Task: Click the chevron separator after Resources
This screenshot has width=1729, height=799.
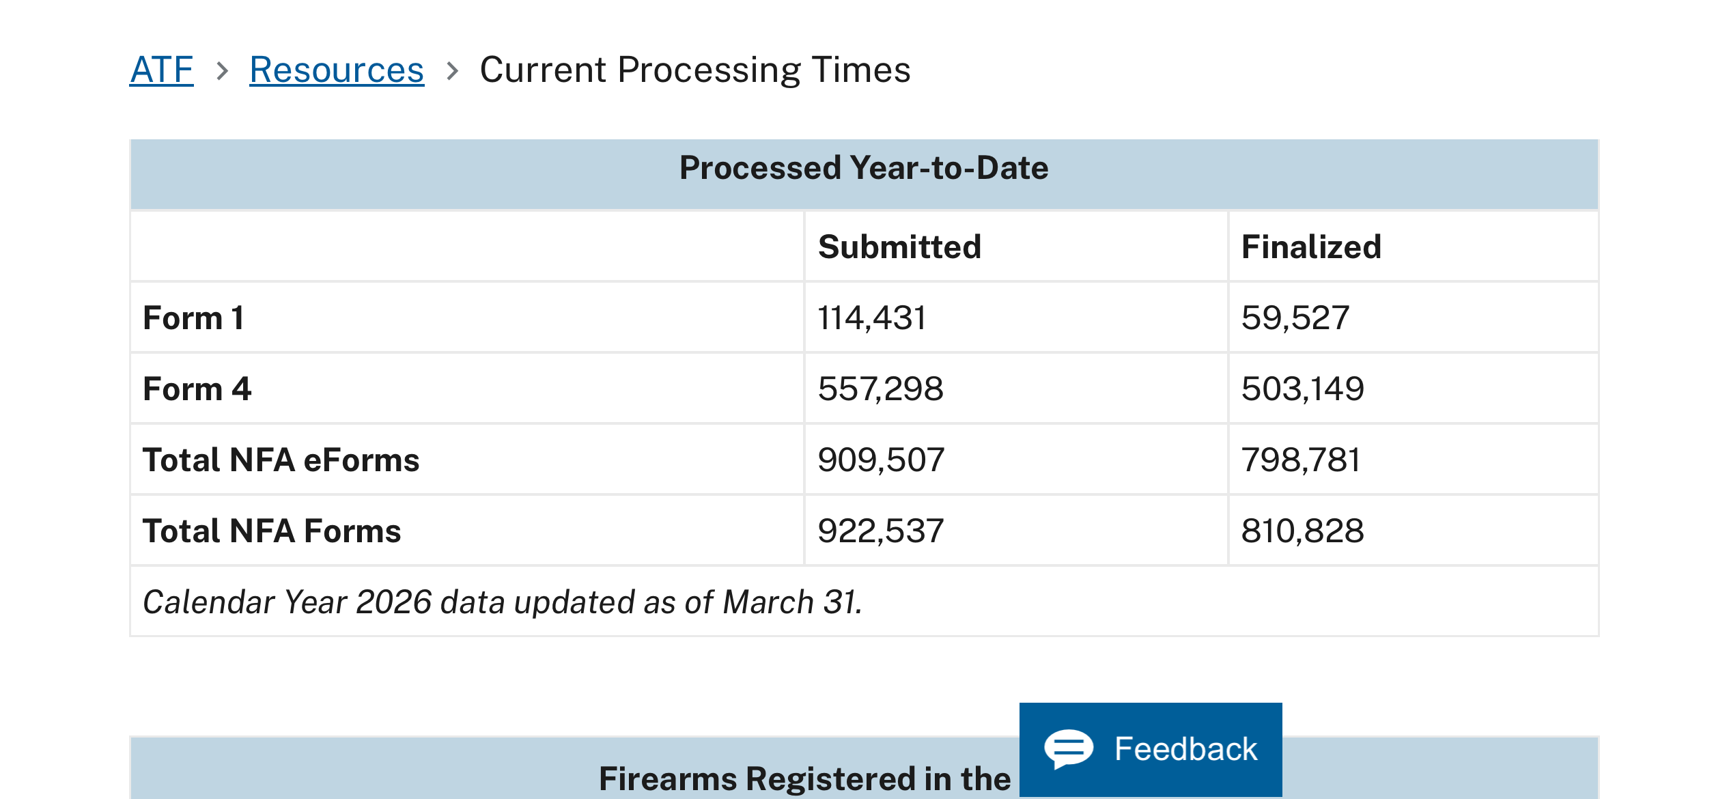Action: coord(452,70)
